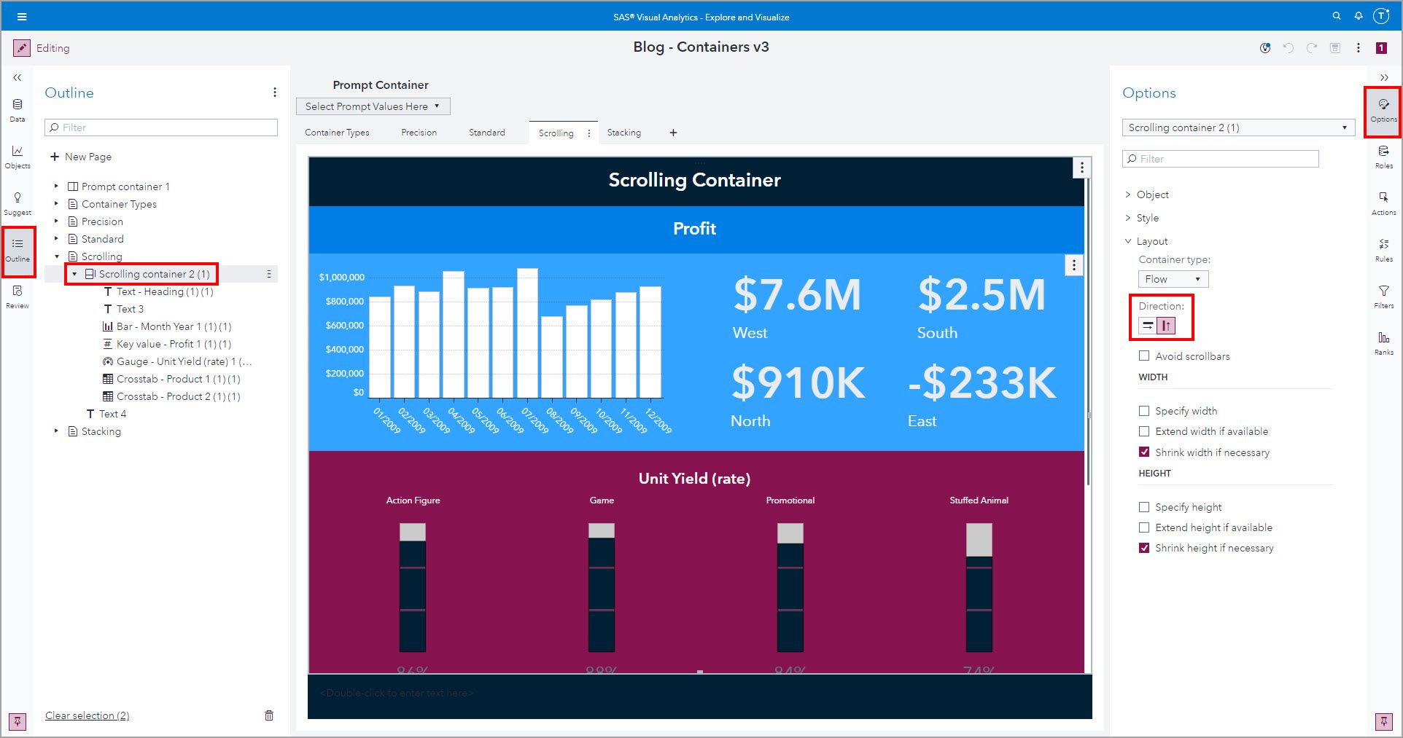Switch to the Precision tab
This screenshot has height=738, width=1403.
click(419, 133)
